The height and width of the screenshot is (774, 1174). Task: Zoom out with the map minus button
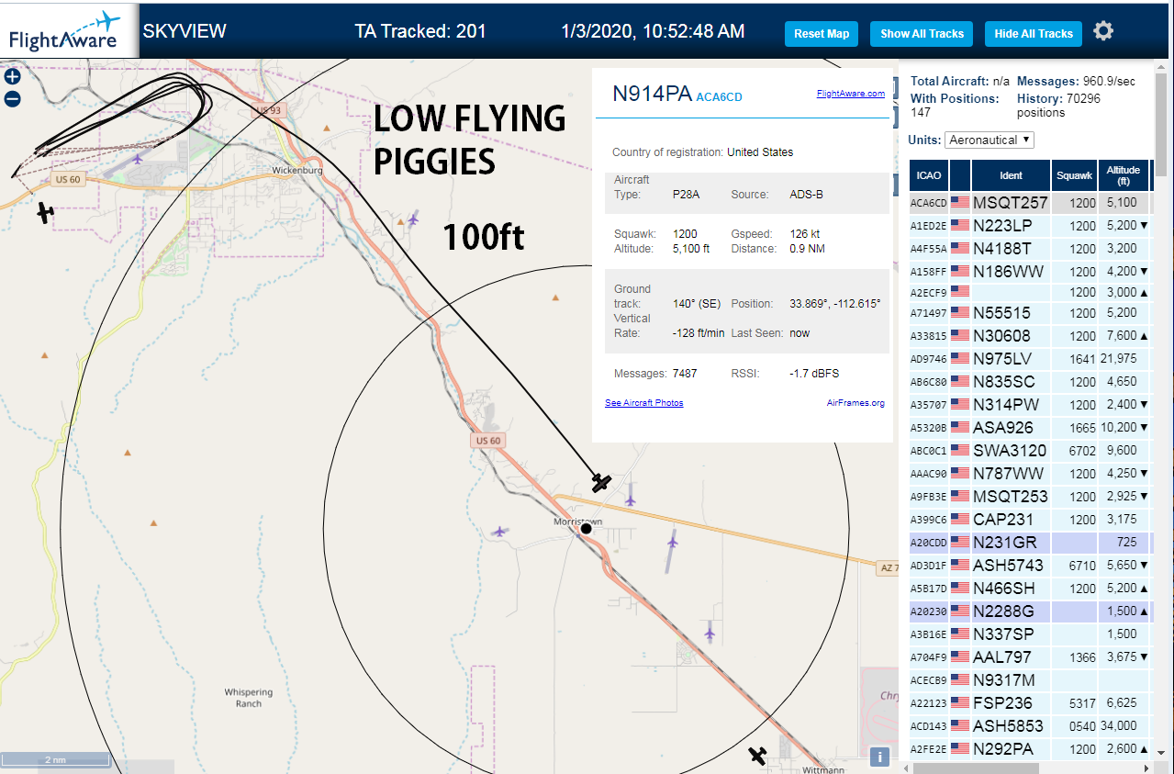[12, 99]
